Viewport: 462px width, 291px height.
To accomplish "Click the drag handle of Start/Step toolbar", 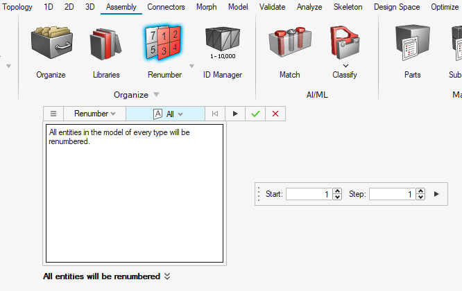I will [x=259, y=194].
